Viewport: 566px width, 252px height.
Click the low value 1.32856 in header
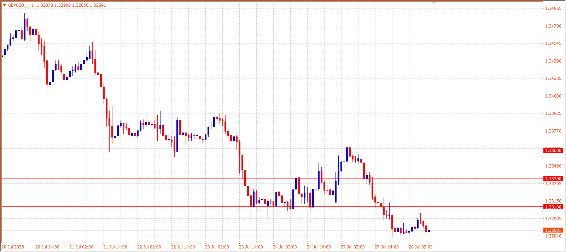coord(80,5)
